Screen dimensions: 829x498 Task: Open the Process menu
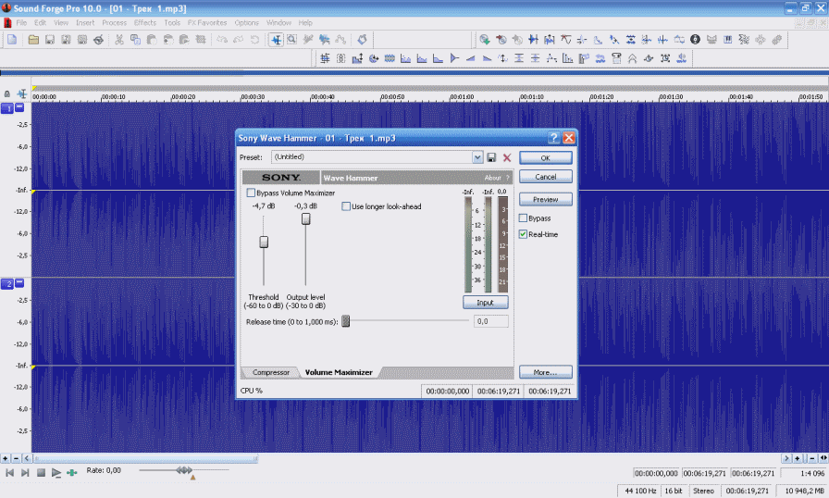[114, 23]
